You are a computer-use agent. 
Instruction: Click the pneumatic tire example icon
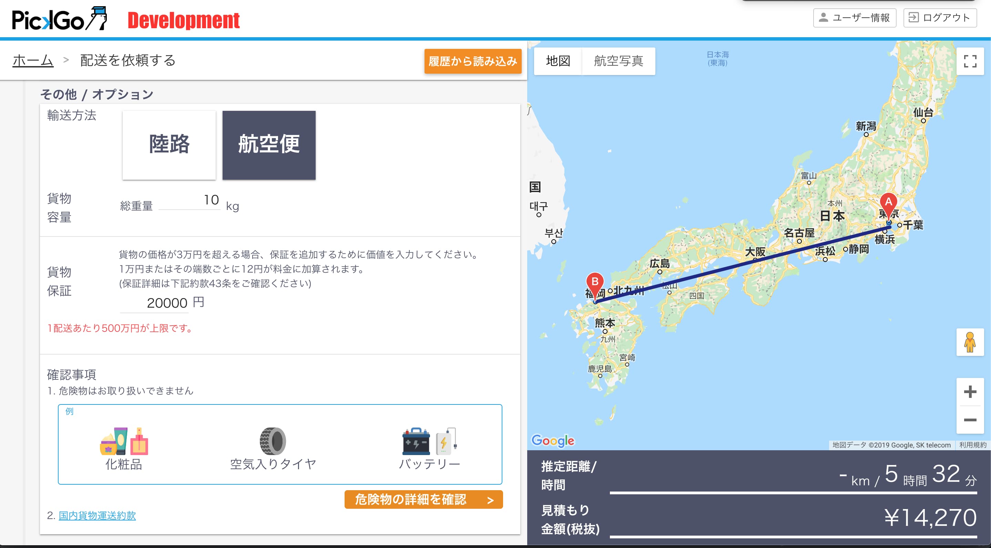tap(272, 441)
